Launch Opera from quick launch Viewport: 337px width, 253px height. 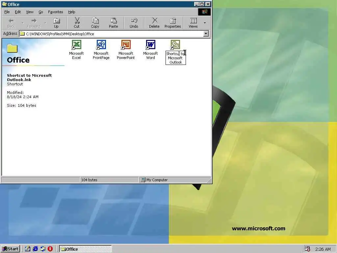coord(50,249)
